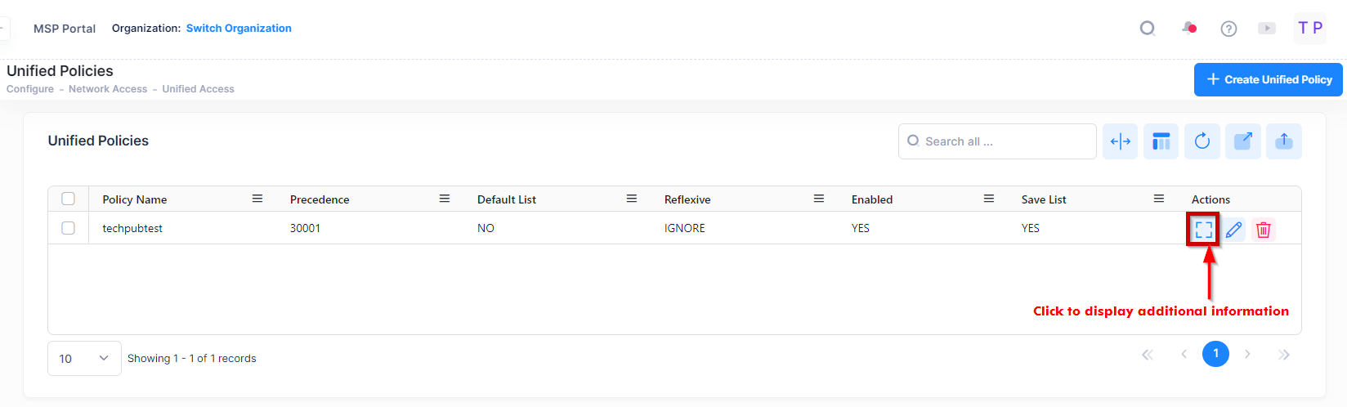The width and height of the screenshot is (1347, 407).
Task: Click the refresh table icon
Action: (1202, 141)
